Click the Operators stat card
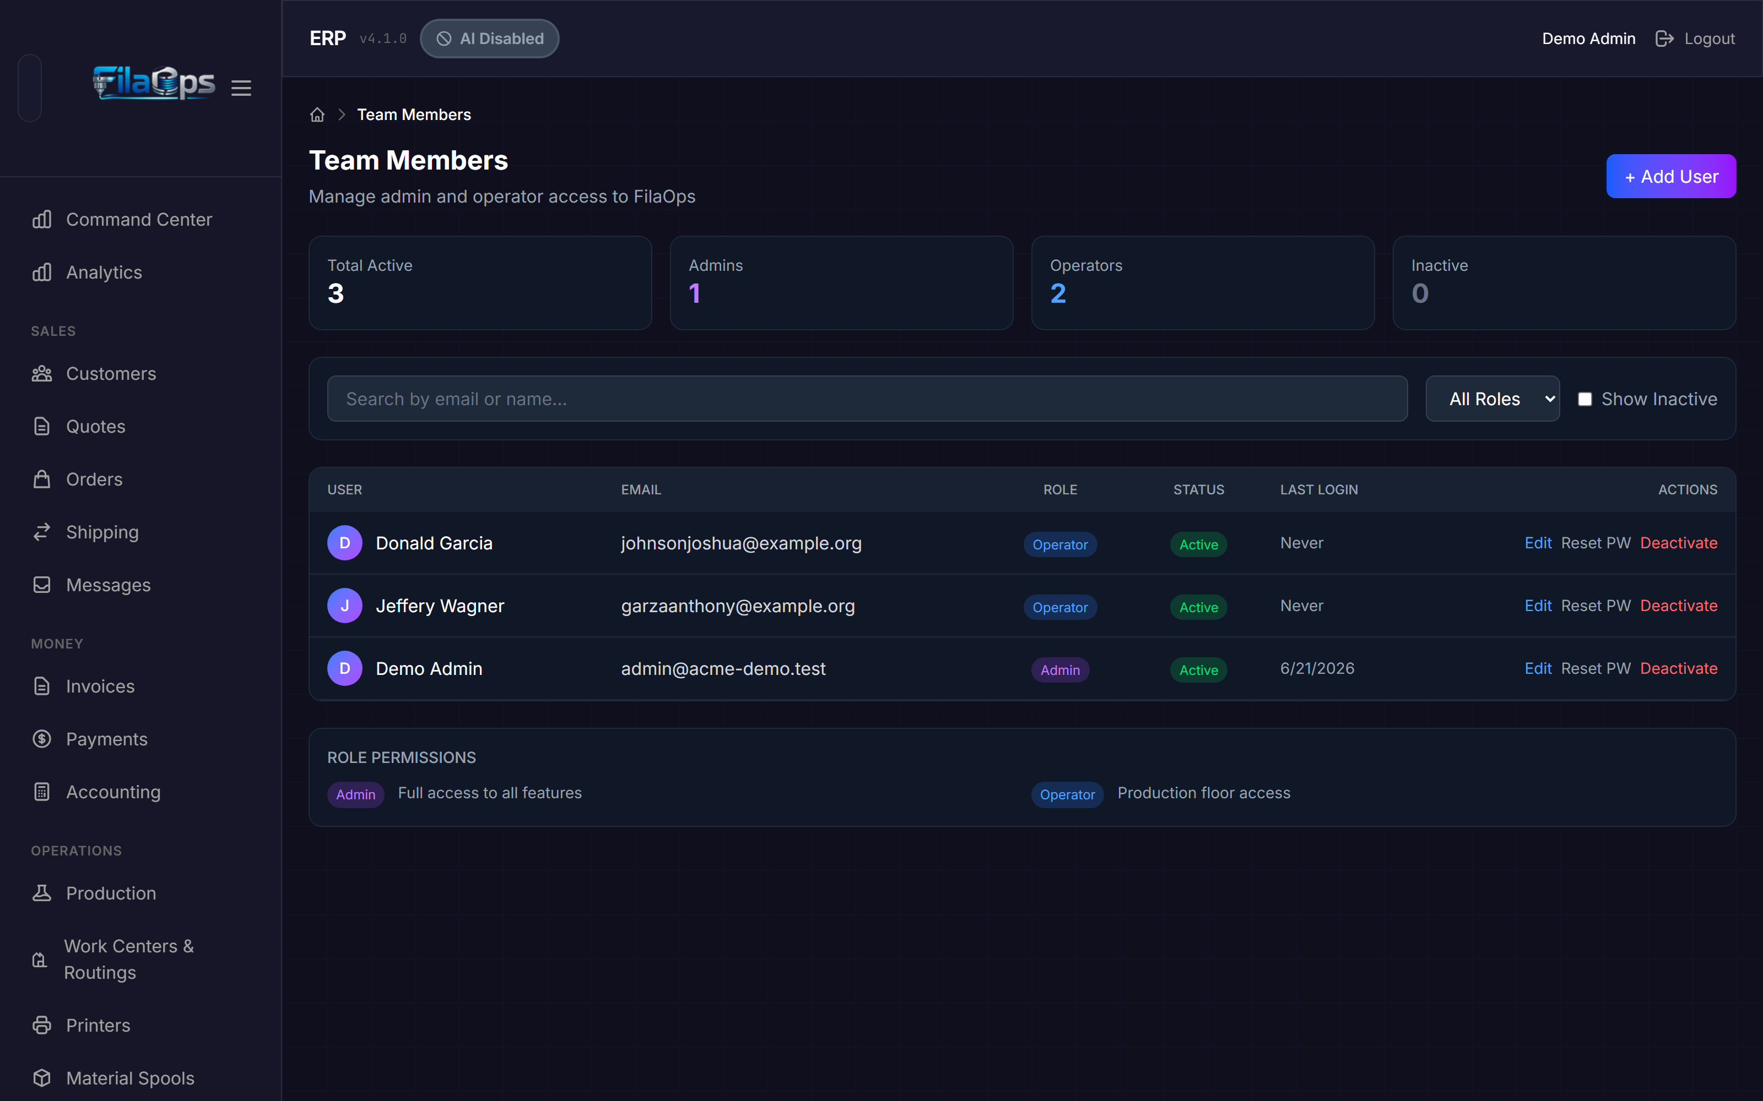The image size is (1763, 1101). point(1203,282)
